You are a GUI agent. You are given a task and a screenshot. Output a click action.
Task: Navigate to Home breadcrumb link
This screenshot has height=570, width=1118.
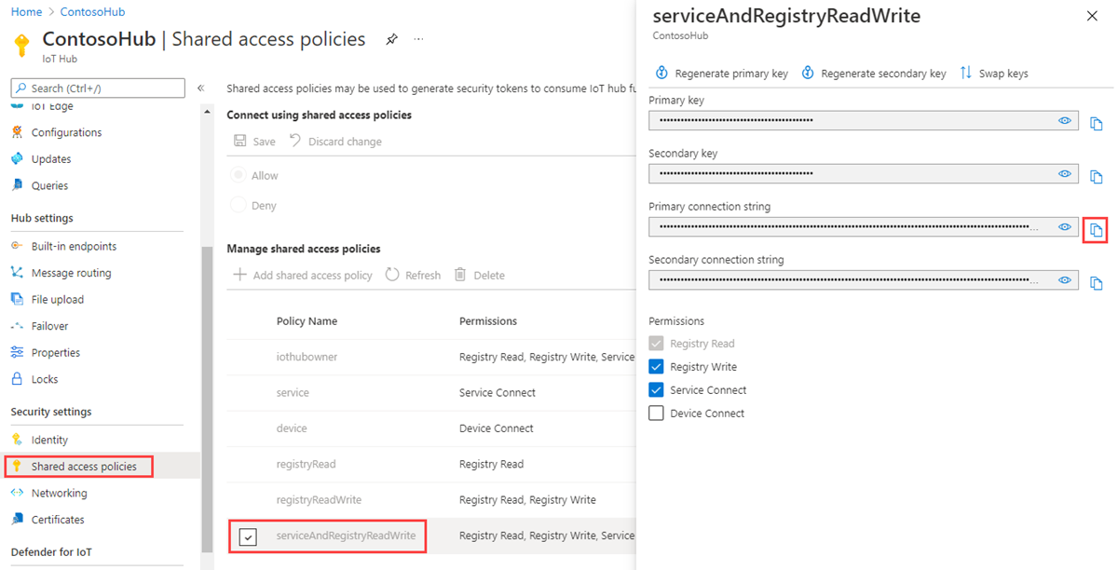click(26, 12)
